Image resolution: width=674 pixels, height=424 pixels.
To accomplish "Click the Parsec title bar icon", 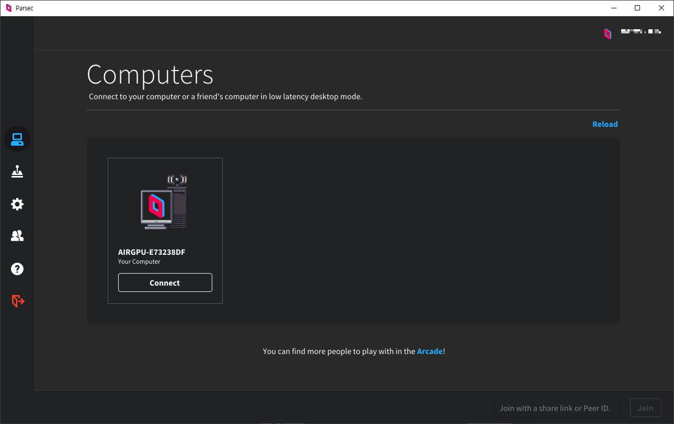I will 8,8.
